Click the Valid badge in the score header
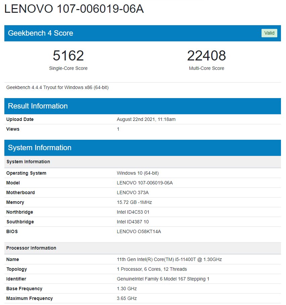The height and width of the screenshot is (305, 286). 269,33
